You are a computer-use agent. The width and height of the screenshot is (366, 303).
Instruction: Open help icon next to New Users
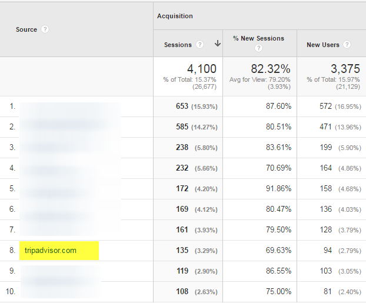347,44
